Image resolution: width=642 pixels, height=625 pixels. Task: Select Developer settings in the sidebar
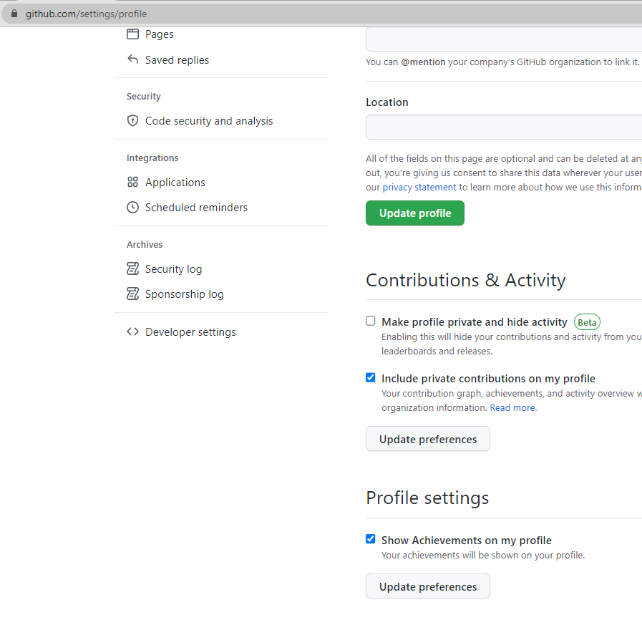(x=190, y=331)
